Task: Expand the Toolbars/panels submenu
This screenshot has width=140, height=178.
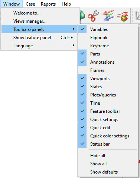Action: (39, 29)
